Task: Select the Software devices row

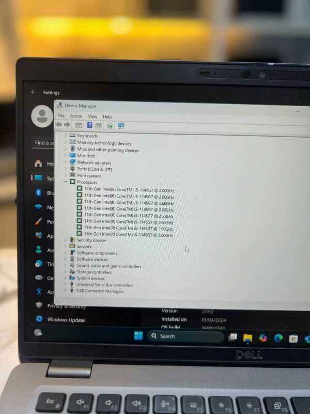Action: pyautogui.click(x=92, y=259)
